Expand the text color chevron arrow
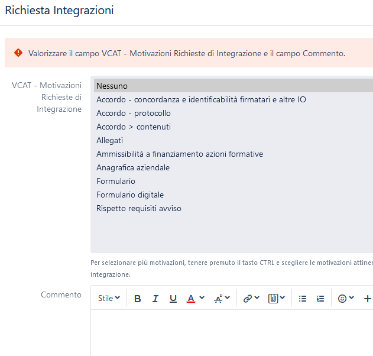 (202, 297)
